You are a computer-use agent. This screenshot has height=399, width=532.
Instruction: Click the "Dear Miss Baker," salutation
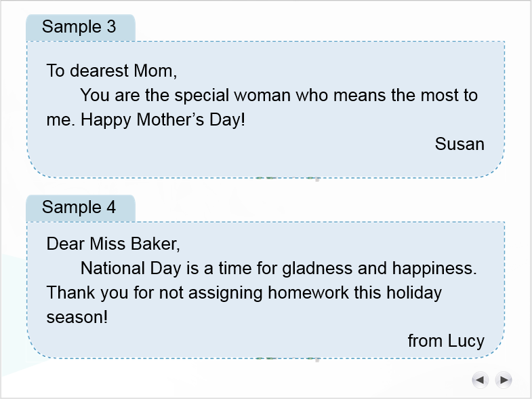[113, 244]
